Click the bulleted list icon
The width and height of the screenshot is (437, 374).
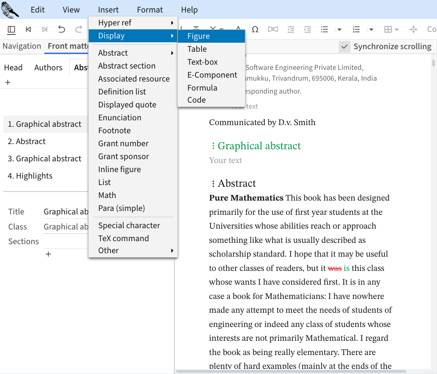pyautogui.click(x=325, y=29)
